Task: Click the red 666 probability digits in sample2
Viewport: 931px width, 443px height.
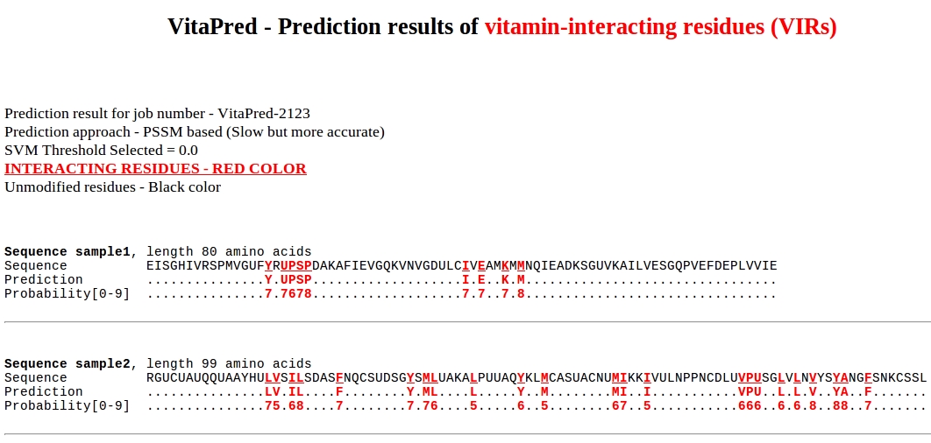Action: point(750,405)
